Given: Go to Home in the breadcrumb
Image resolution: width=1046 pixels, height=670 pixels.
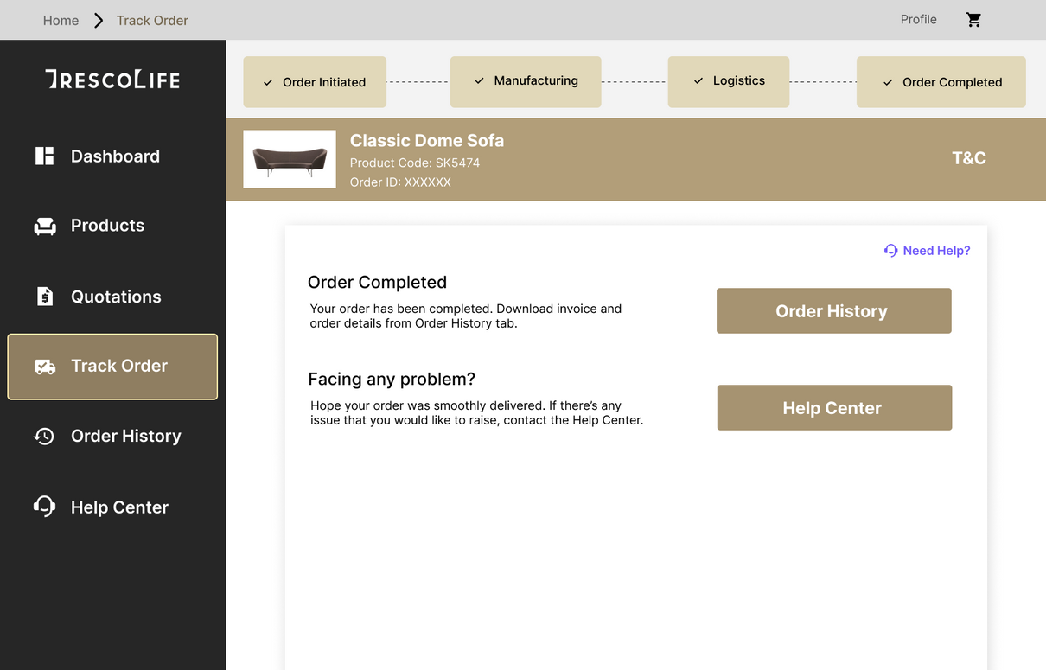Looking at the screenshot, I should point(61,20).
